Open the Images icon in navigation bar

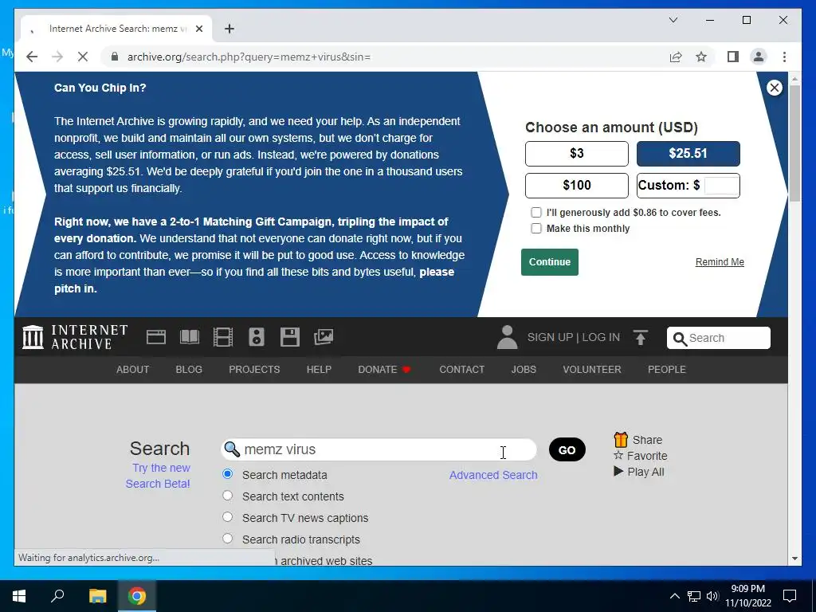pos(324,337)
